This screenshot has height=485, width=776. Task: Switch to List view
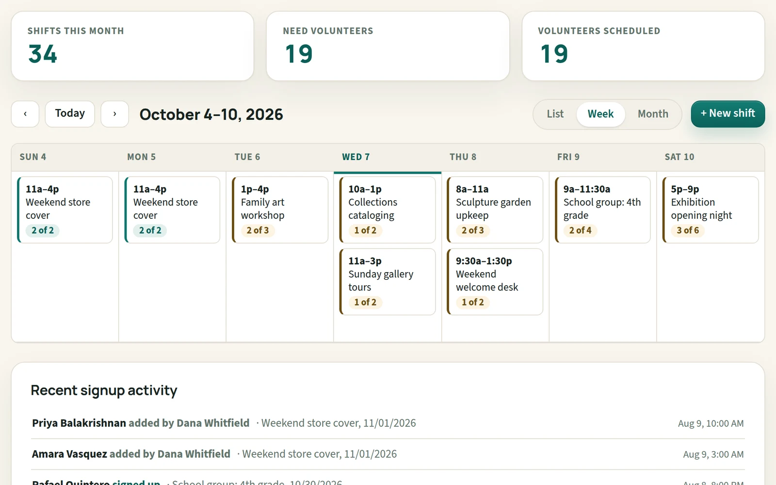coord(555,114)
